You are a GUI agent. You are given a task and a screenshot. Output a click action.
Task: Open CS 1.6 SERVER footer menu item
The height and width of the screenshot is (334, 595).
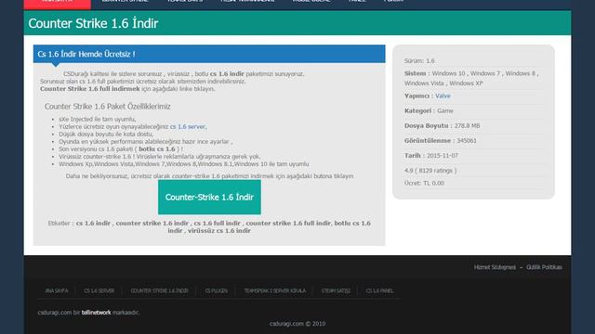pyautogui.click(x=99, y=290)
